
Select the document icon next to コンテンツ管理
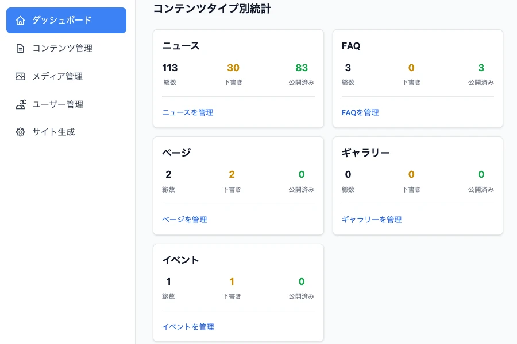pyautogui.click(x=20, y=48)
